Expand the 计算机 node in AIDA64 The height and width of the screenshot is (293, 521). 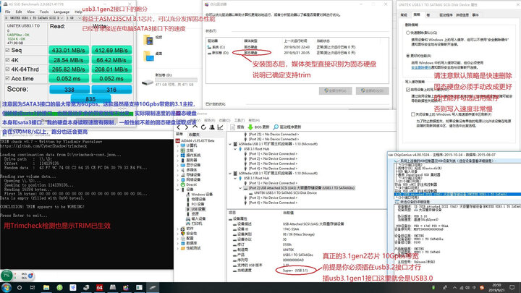pyautogui.click(x=178, y=146)
